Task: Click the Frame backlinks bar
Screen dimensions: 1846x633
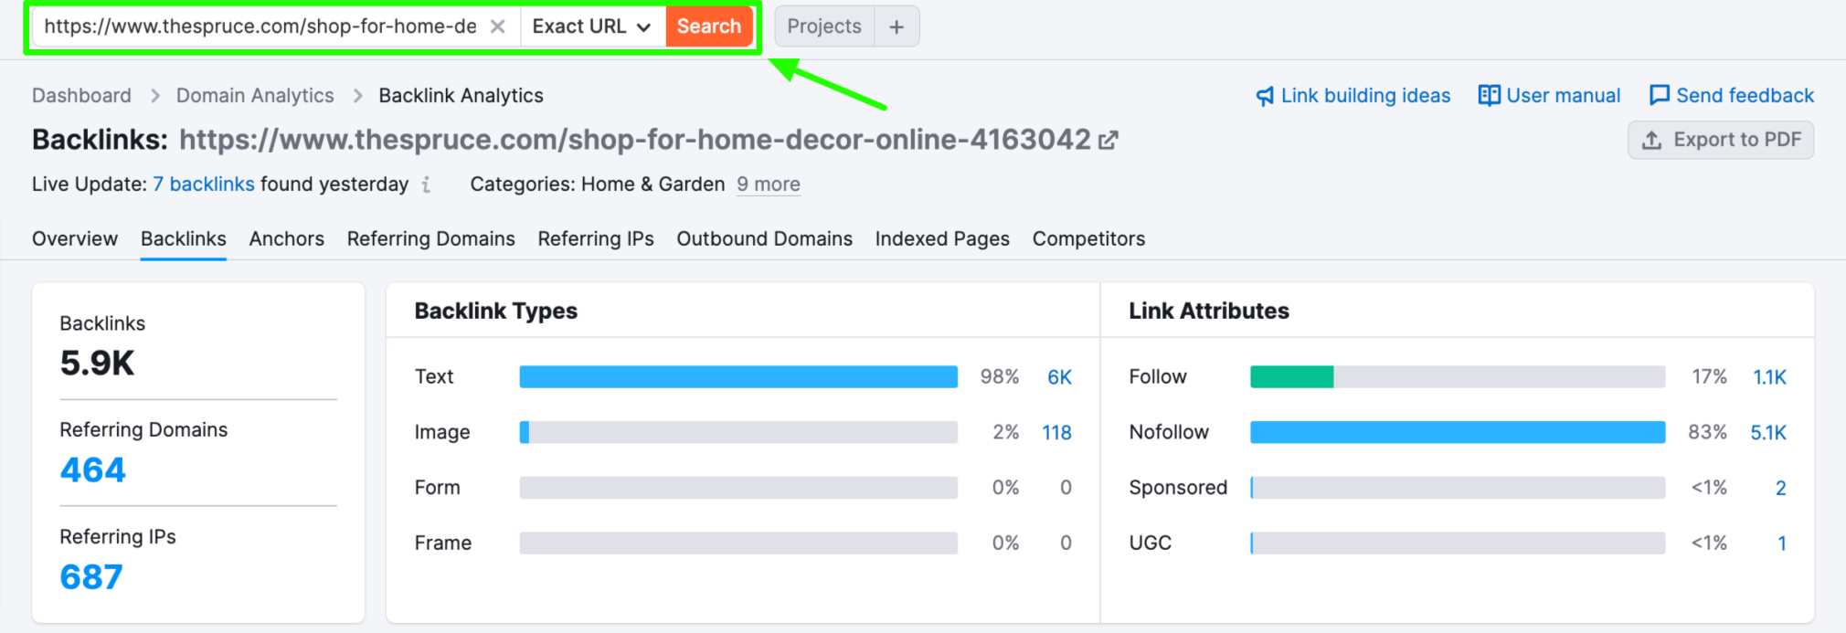Action: pos(738,543)
